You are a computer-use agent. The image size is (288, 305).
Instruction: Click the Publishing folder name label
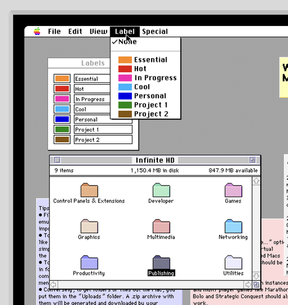162,273
